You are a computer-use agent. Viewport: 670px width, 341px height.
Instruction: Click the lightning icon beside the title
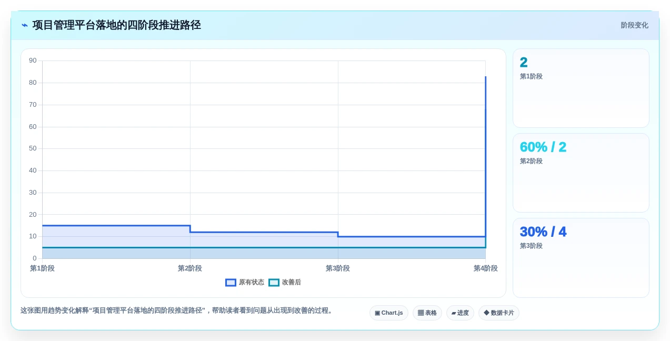tap(24, 25)
